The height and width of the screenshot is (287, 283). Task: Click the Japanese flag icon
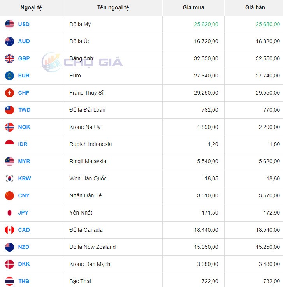10,213
